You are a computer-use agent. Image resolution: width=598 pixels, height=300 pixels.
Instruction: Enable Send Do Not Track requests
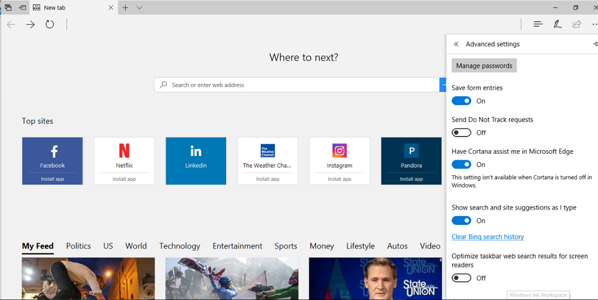[x=461, y=132]
